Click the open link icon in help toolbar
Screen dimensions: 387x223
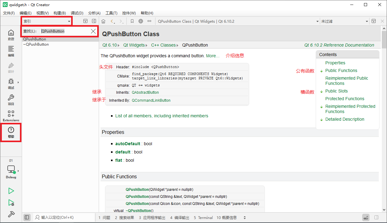(149, 21)
